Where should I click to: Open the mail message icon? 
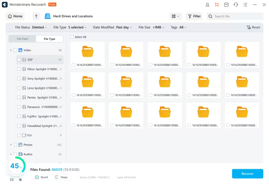coord(226,5)
